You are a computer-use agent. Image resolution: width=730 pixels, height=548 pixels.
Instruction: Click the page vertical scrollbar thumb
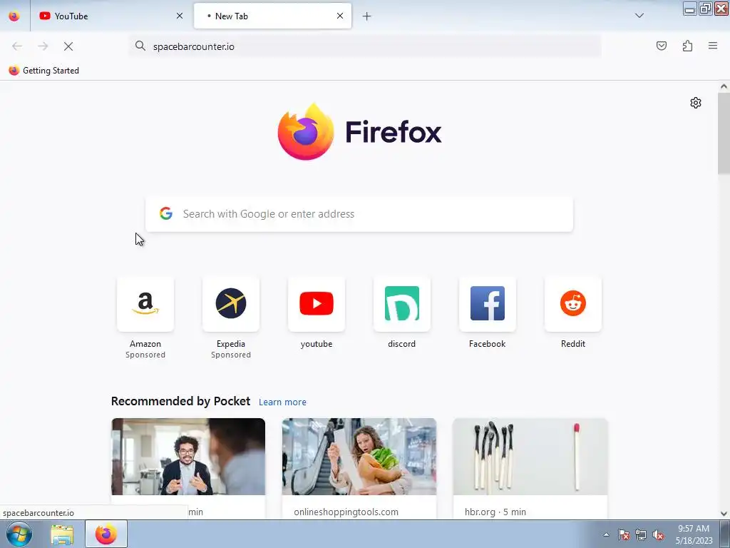724,133
